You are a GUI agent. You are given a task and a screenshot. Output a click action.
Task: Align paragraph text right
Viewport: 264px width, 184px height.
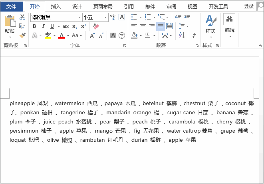[152, 26]
